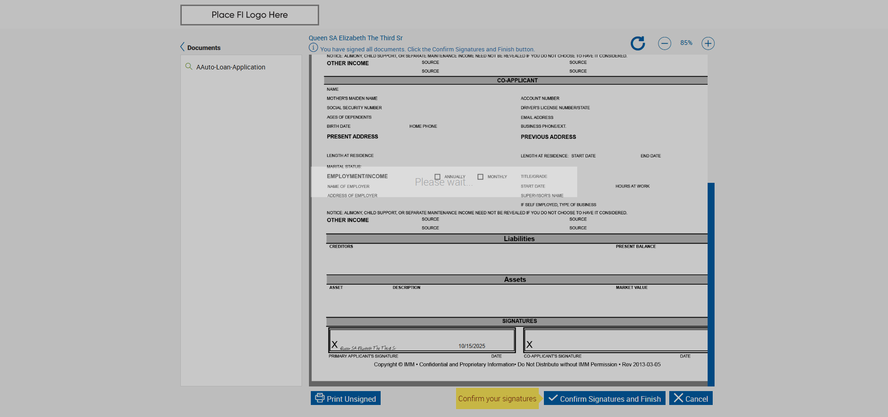Click the document vertical scrollbar

pos(711,284)
